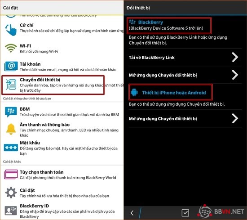The image size is (247, 220).
Task: Tap Bạn có thể sử dụng BlackBerry Link text
Action: [178, 40]
